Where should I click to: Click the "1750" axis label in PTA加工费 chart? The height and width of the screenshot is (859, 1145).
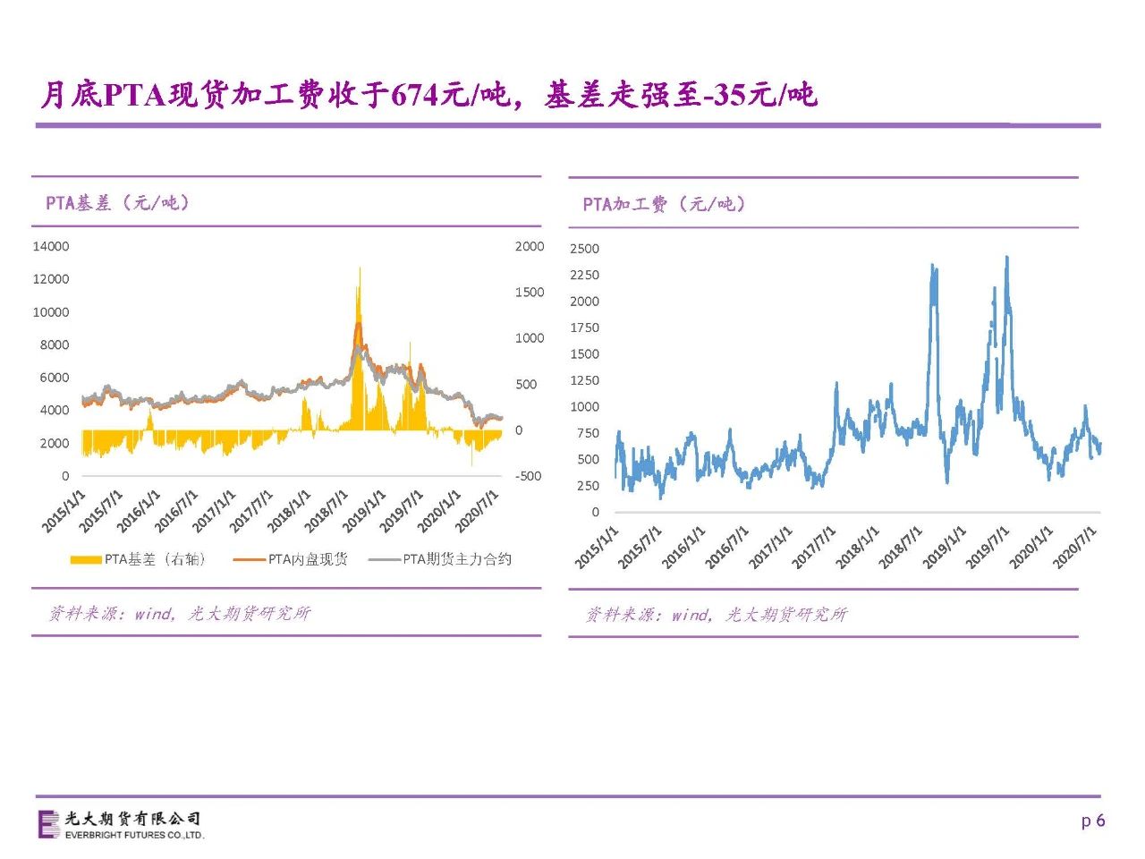pyautogui.click(x=585, y=327)
